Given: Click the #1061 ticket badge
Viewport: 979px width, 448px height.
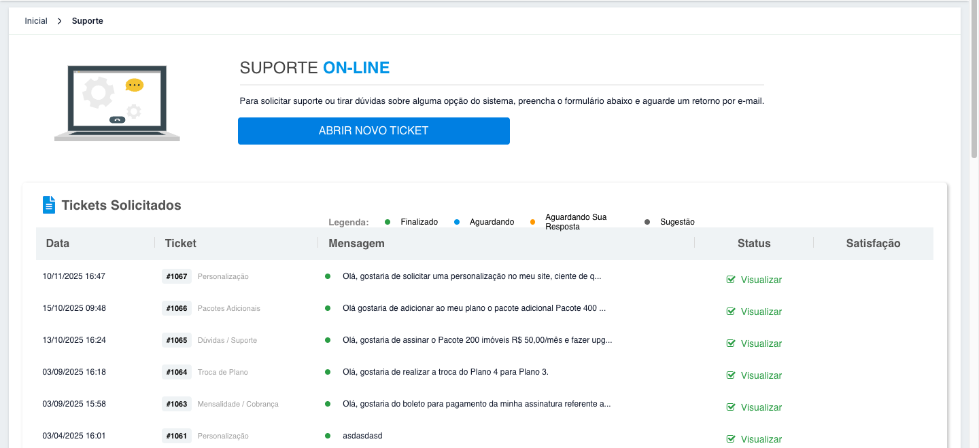Looking at the screenshot, I should click(x=177, y=436).
